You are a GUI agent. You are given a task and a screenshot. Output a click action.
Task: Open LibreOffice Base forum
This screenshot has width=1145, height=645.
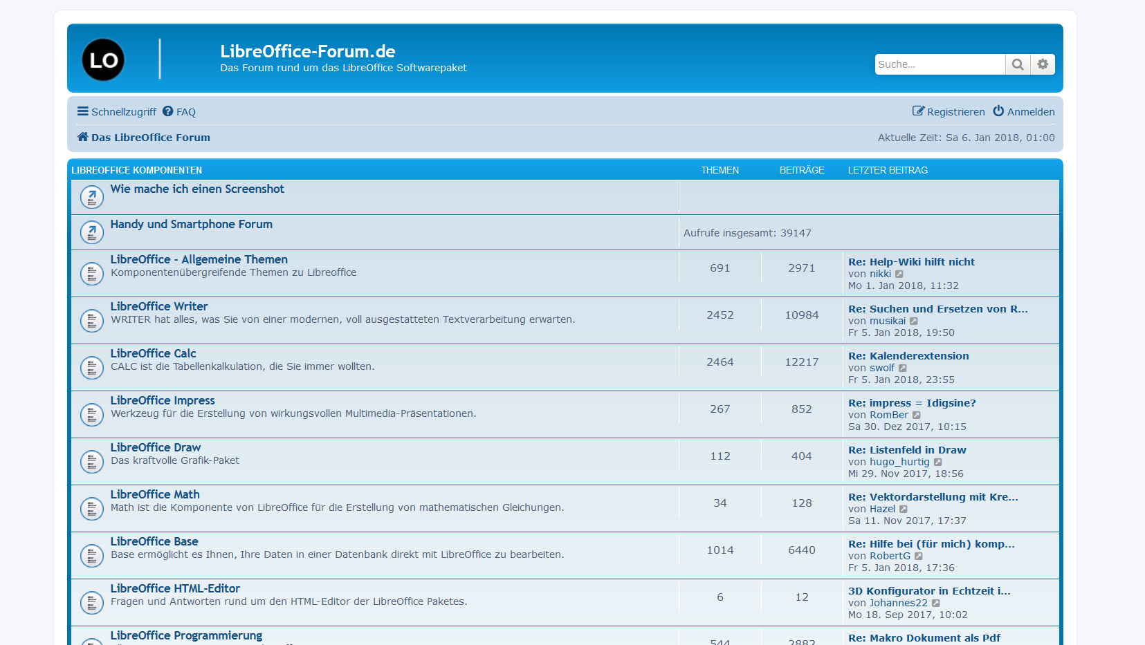point(154,541)
